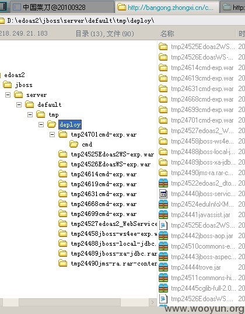Open the bangong.zhongxi.cn tab
Screen dimensions: 245x314
pos(167,8)
